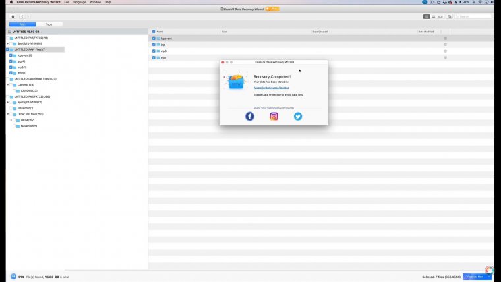The image size is (501, 282).
Task: Click the colorful floating widget icon
Action: pyautogui.click(x=490, y=270)
